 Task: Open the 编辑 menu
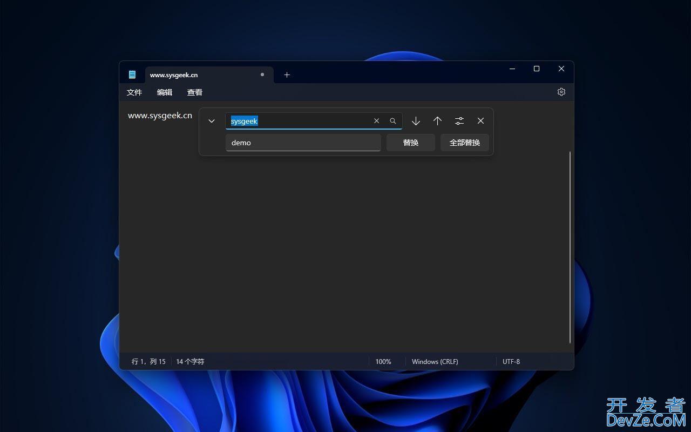point(165,92)
